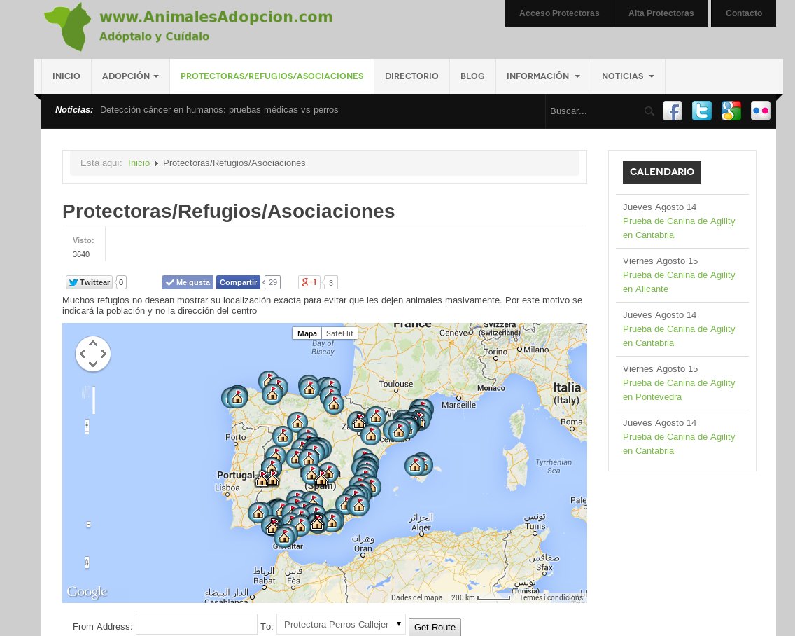Click the map zoom slider track
The width and height of the screenshot is (795, 636).
pyautogui.click(x=94, y=400)
